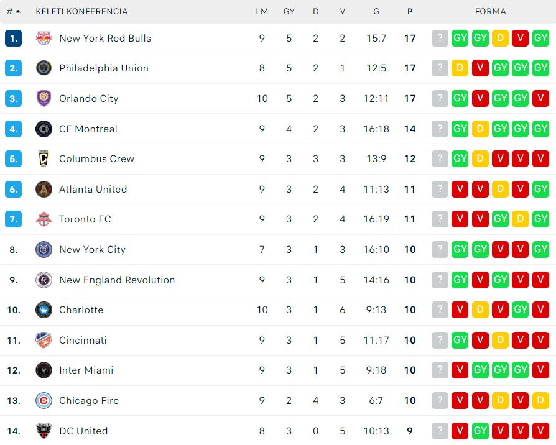Sort standings by the LM matches column

pos(262,11)
